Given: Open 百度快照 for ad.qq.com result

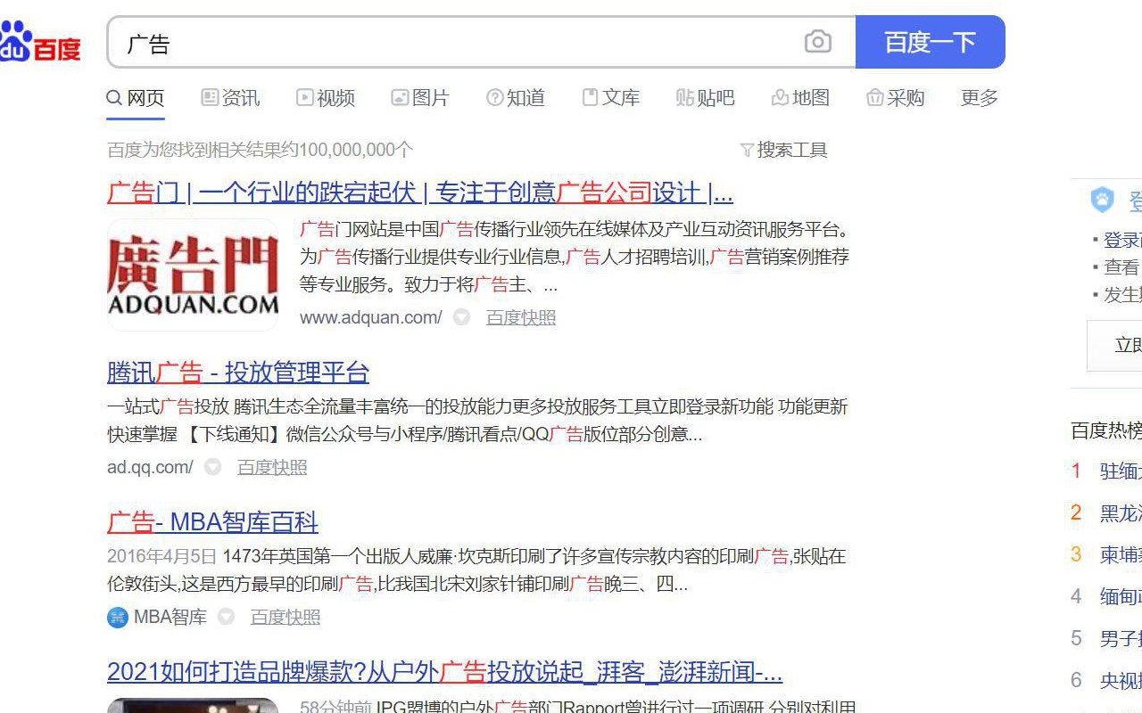Looking at the screenshot, I should 272,467.
